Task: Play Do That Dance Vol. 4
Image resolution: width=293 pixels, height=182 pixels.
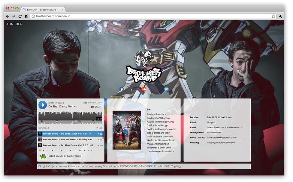Action: tap(43, 105)
